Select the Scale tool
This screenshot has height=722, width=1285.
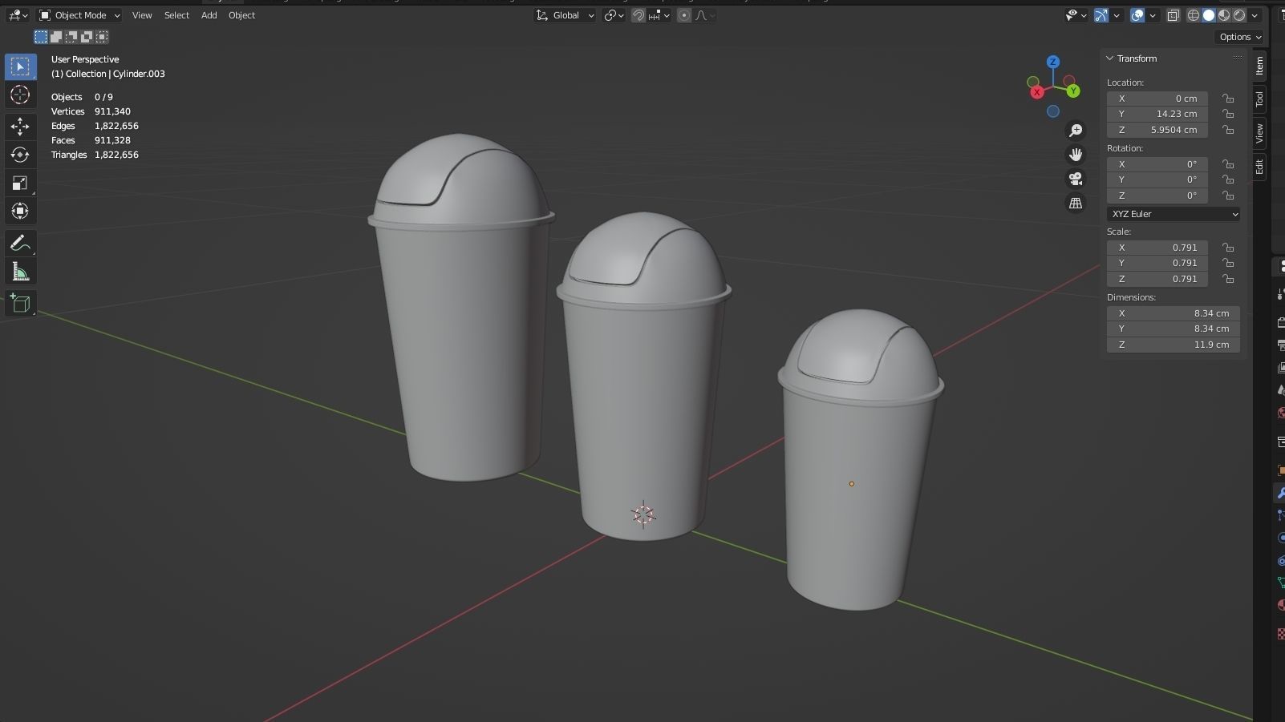pyautogui.click(x=20, y=183)
